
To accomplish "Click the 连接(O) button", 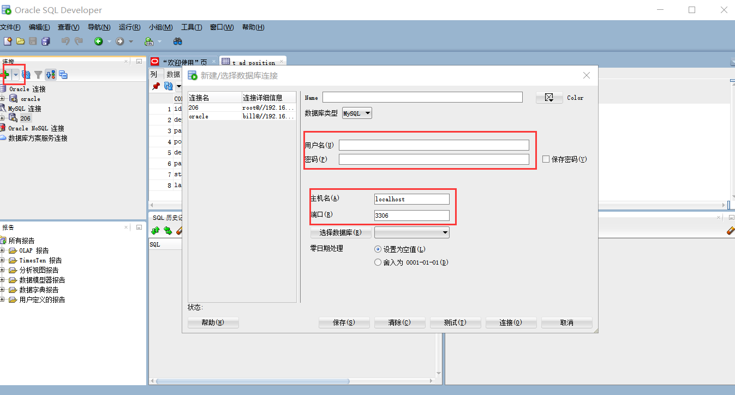I will pyautogui.click(x=511, y=322).
